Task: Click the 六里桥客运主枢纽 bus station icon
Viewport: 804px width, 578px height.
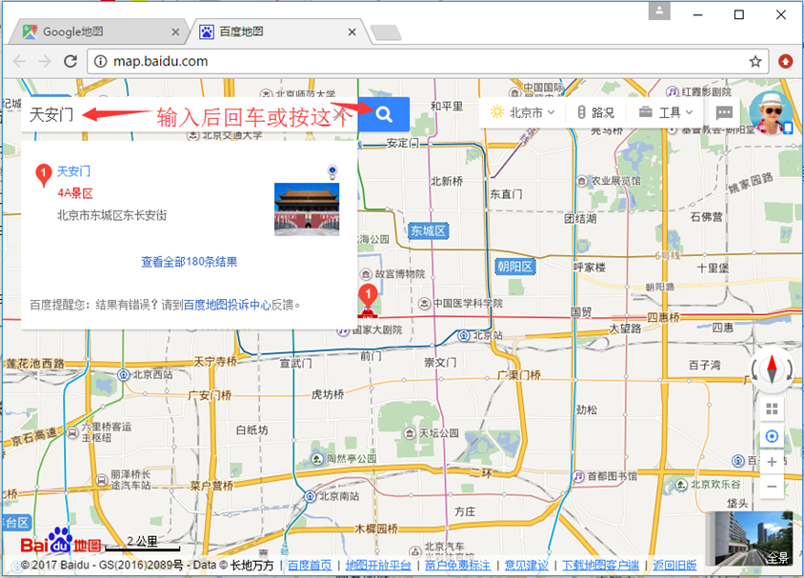Action: 73,433
